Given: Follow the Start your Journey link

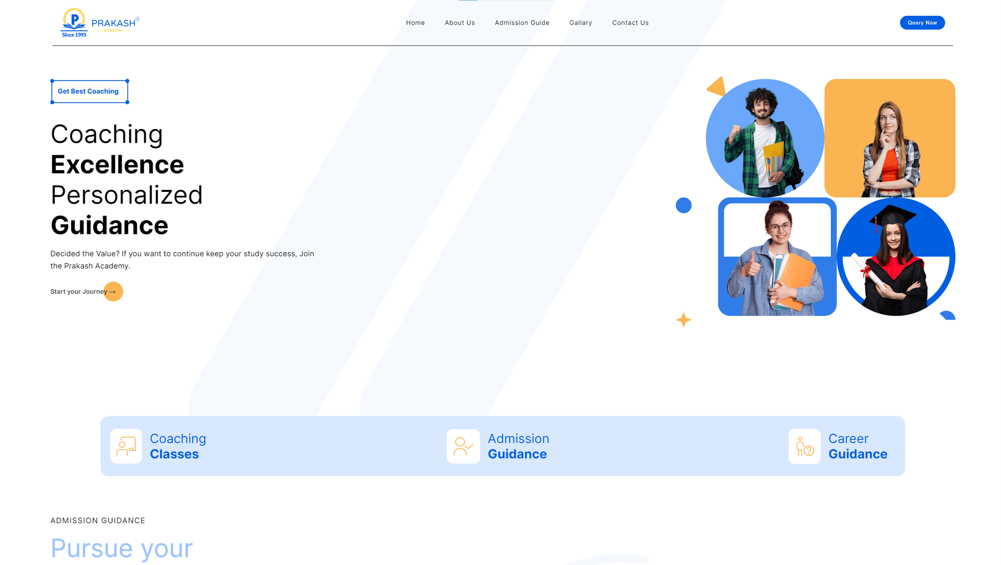Looking at the screenshot, I should coord(79,292).
